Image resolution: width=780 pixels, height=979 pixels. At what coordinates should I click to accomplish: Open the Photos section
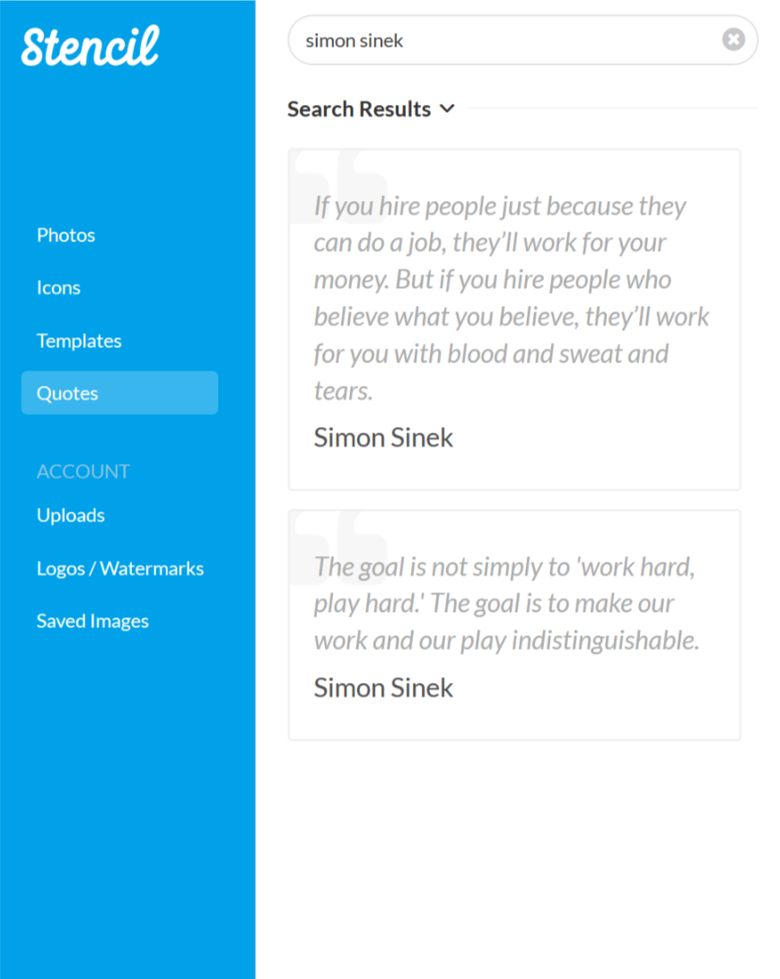point(66,235)
